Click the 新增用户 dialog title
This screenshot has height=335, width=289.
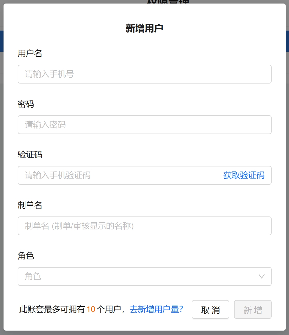[144, 29]
